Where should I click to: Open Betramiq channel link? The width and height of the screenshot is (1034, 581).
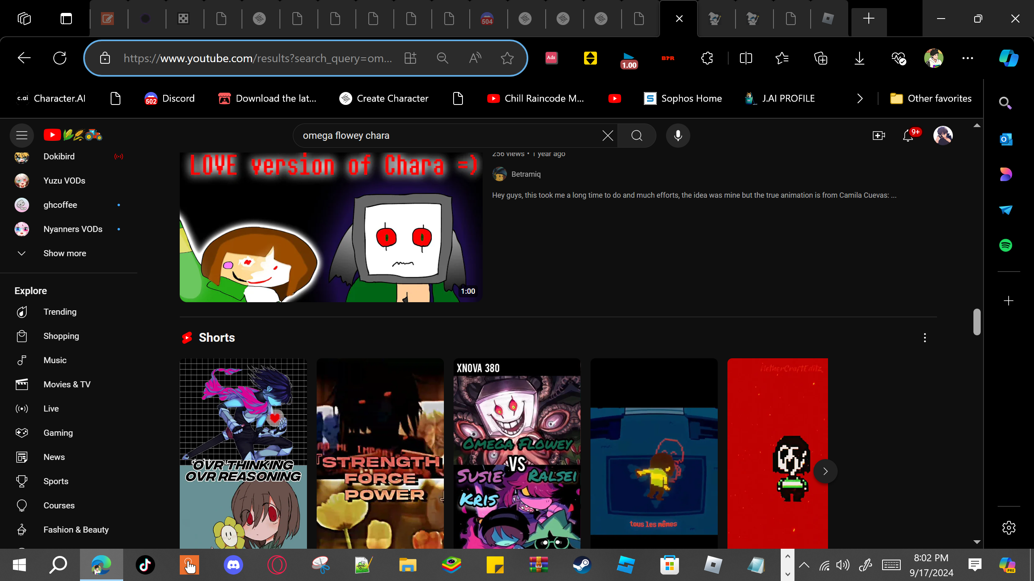pos(525,174)
